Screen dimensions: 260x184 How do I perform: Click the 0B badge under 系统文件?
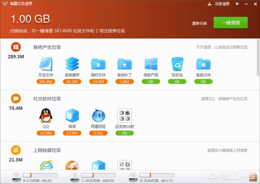(203, 82)
